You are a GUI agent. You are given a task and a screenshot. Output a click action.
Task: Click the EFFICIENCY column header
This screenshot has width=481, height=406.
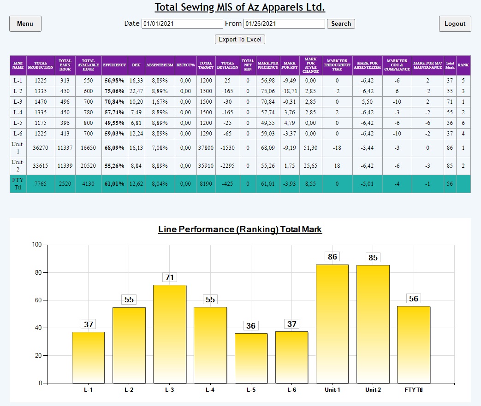click(114, 65)
